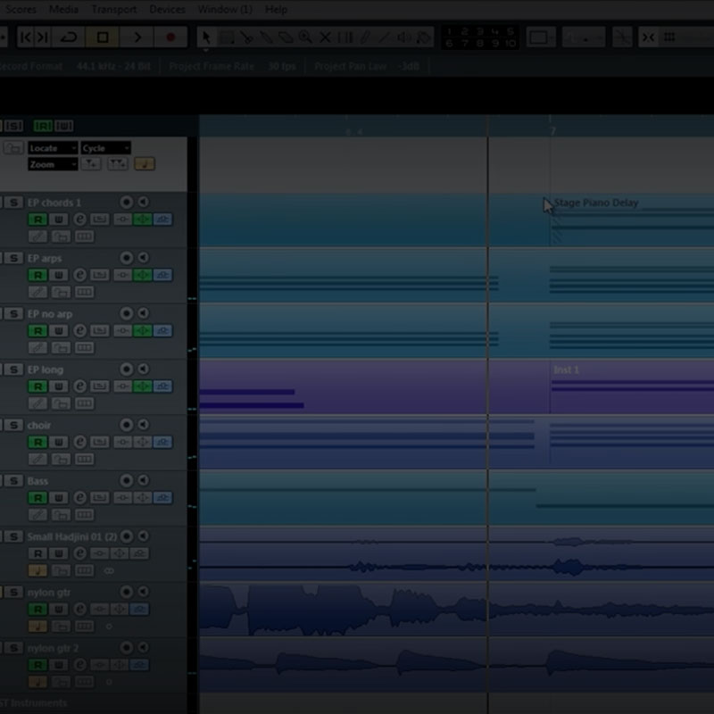This screenshot has height=714, width=714.
Task: Open the Auto-Scroll settings dropdown
Action: 541,37
